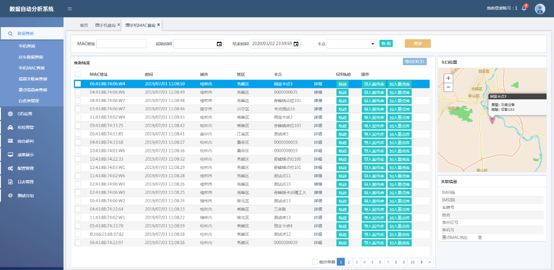This screenshot has height=270, width=554.
Task: Click the 导出EXCEL button
Action: (414, 62)
